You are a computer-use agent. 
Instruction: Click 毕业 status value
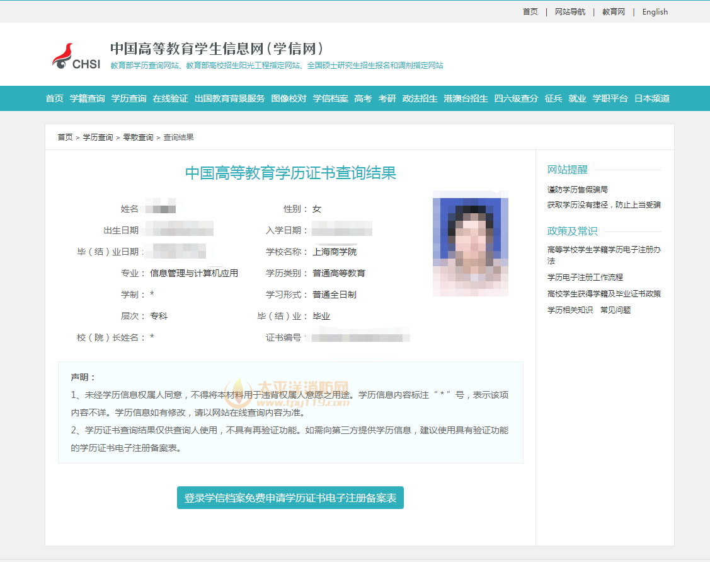[321, 316]
